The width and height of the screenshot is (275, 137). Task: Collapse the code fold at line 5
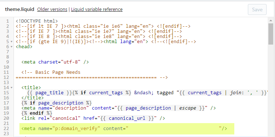(12, 42)
